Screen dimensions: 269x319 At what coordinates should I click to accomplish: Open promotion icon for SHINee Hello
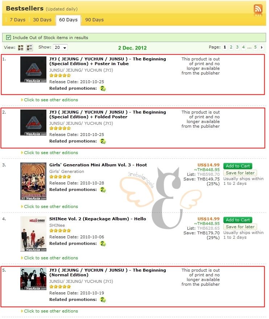coord(103,244)
